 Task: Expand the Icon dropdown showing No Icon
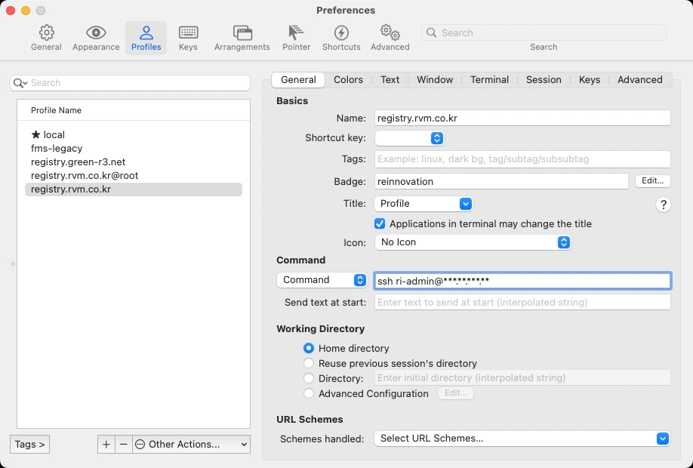coord(473,242)
